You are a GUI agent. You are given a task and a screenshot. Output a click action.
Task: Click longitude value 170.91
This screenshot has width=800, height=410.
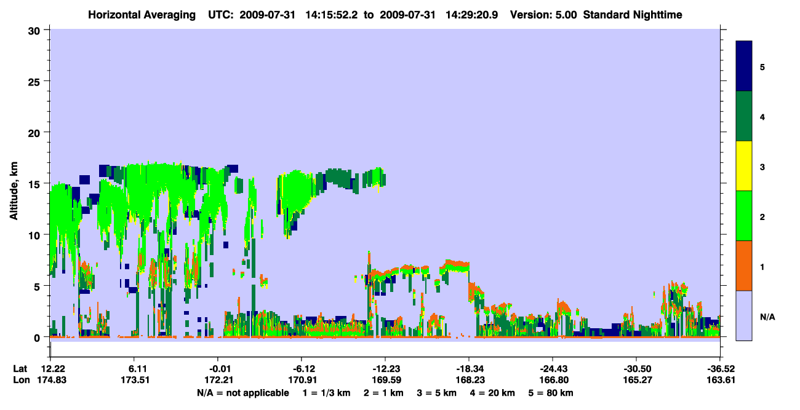coord(302,380)
